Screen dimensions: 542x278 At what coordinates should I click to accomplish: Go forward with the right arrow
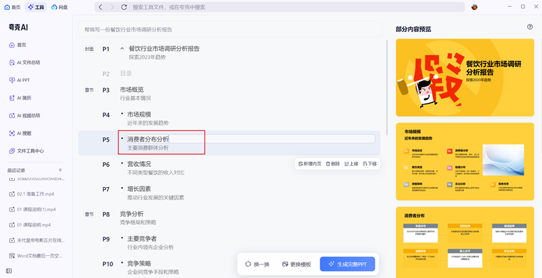[112, 7]
